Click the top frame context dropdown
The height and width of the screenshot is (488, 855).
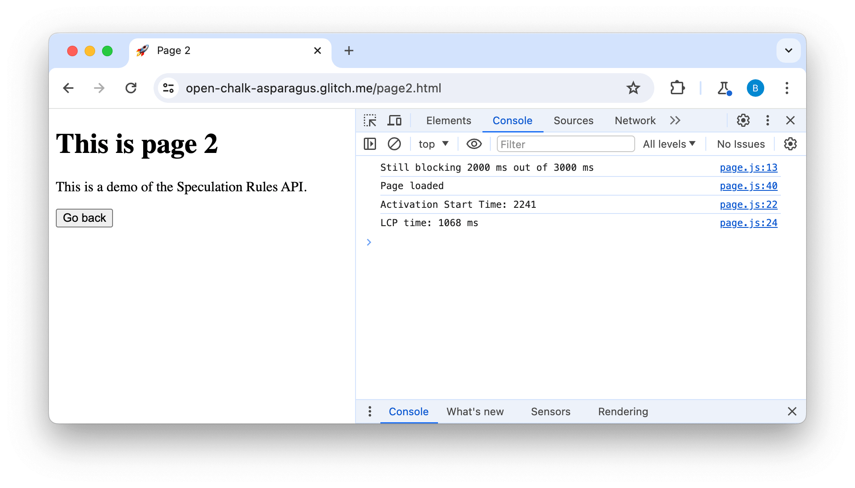click(433, 144)
